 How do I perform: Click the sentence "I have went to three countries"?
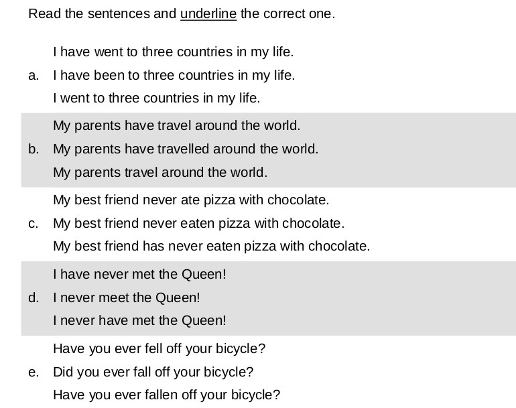pos(173,52)
